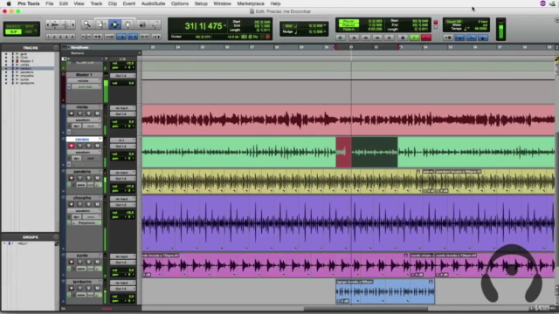
Task: Open chocalho Polyphonic elastic audio selector
Action: pyautogui.click(x=87, y=223)
